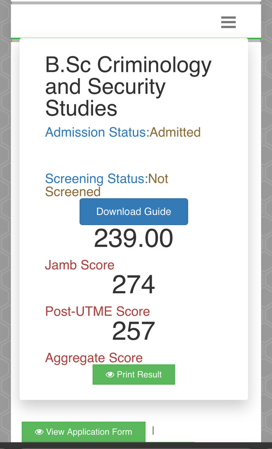The image size is (272, 449).
Task: Click the B.Sc Criminology and Security Studies heading
Action: pyautogui.click(x=128, y=87)
